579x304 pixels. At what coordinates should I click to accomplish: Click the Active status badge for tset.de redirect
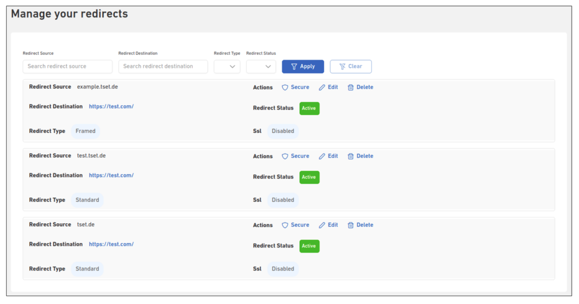[309, 246]
